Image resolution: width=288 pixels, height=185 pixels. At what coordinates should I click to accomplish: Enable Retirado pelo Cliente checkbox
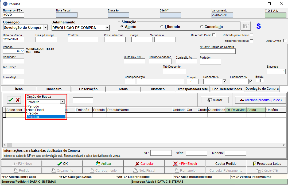[x=251, y=35]
